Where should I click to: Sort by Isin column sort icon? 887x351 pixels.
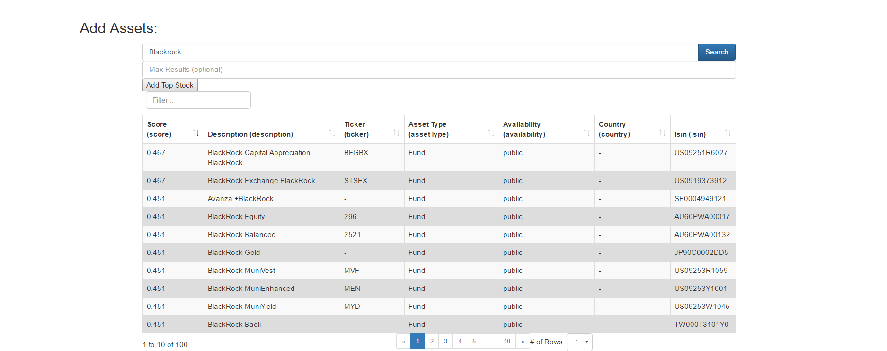tap(728, 133)
